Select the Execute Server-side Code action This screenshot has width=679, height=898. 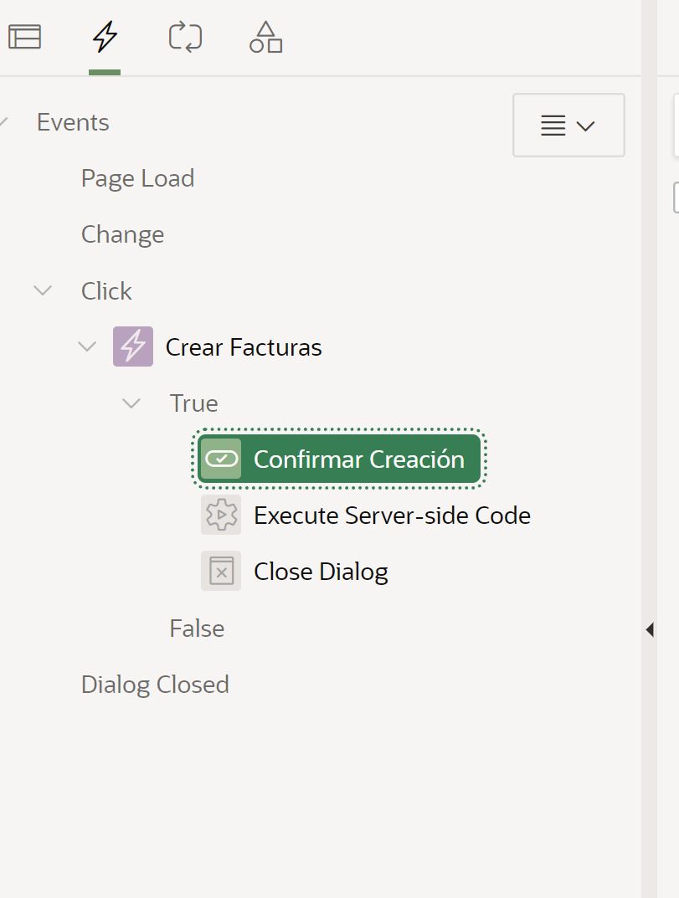tap(391, 515)
